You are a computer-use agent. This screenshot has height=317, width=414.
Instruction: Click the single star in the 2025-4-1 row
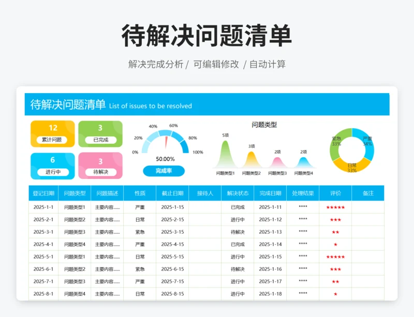pyautogui.click(x=335, y=245)
